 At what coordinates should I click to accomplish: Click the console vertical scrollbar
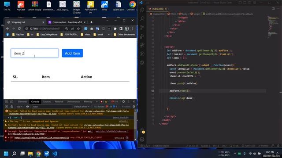pyautogui.click(x=135, y=125)
